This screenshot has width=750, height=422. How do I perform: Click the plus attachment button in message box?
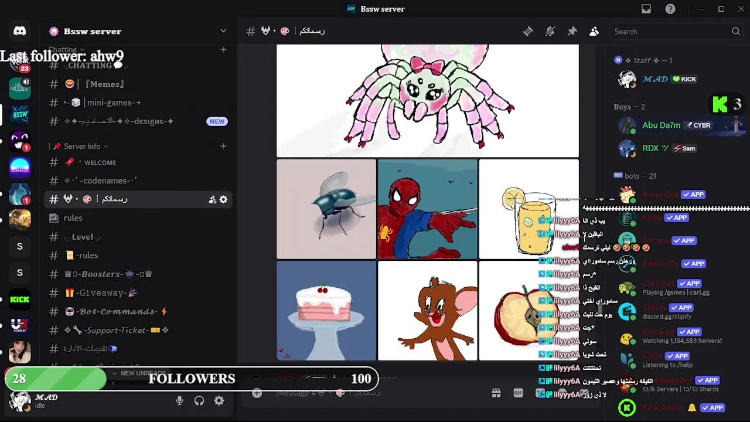click(257, 393)
